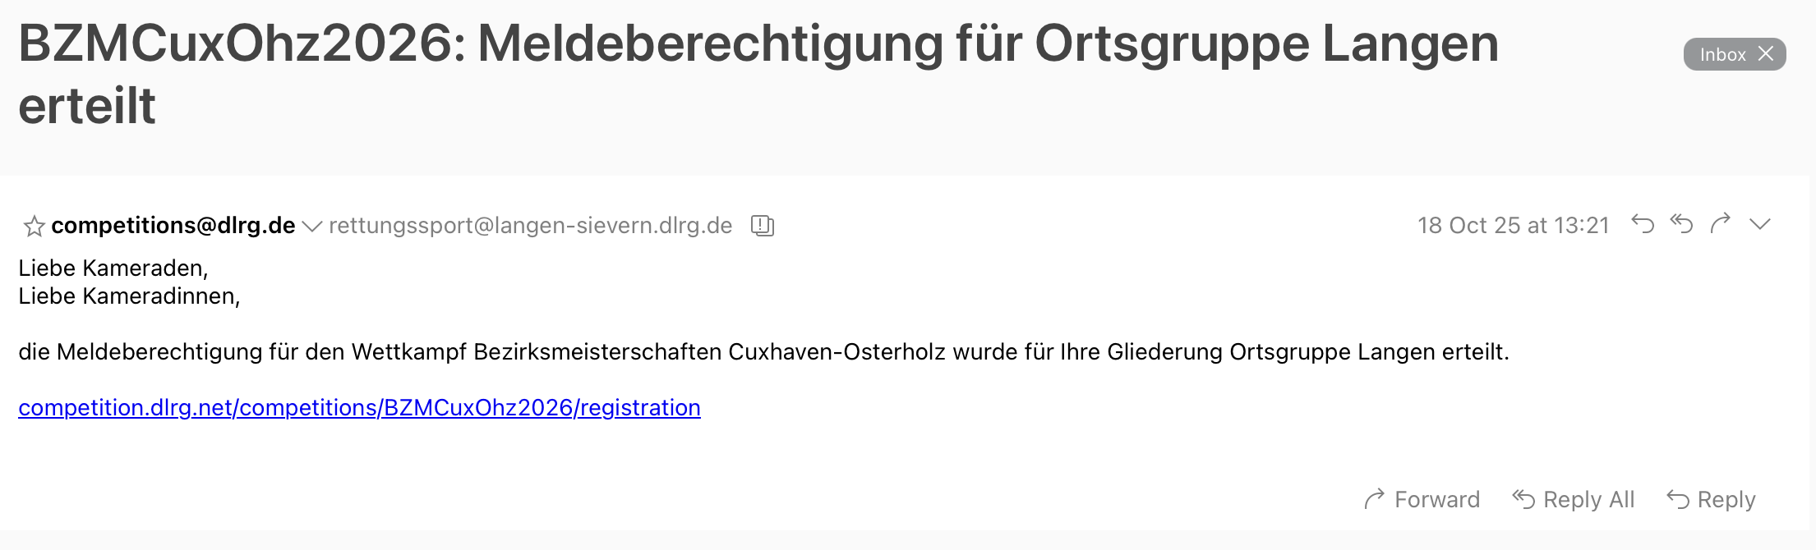Star this email from competitions@dlrg.de
Image resolution: width=1816 pixels, height=550 pixels.
(34, 226)
